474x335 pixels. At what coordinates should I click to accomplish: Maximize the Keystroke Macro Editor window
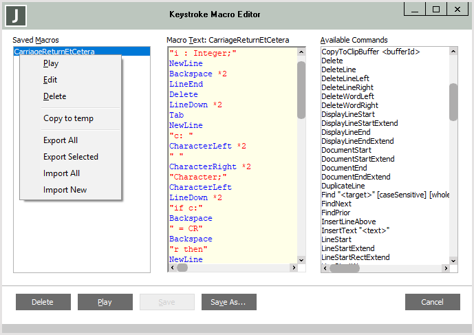point(436,9)
